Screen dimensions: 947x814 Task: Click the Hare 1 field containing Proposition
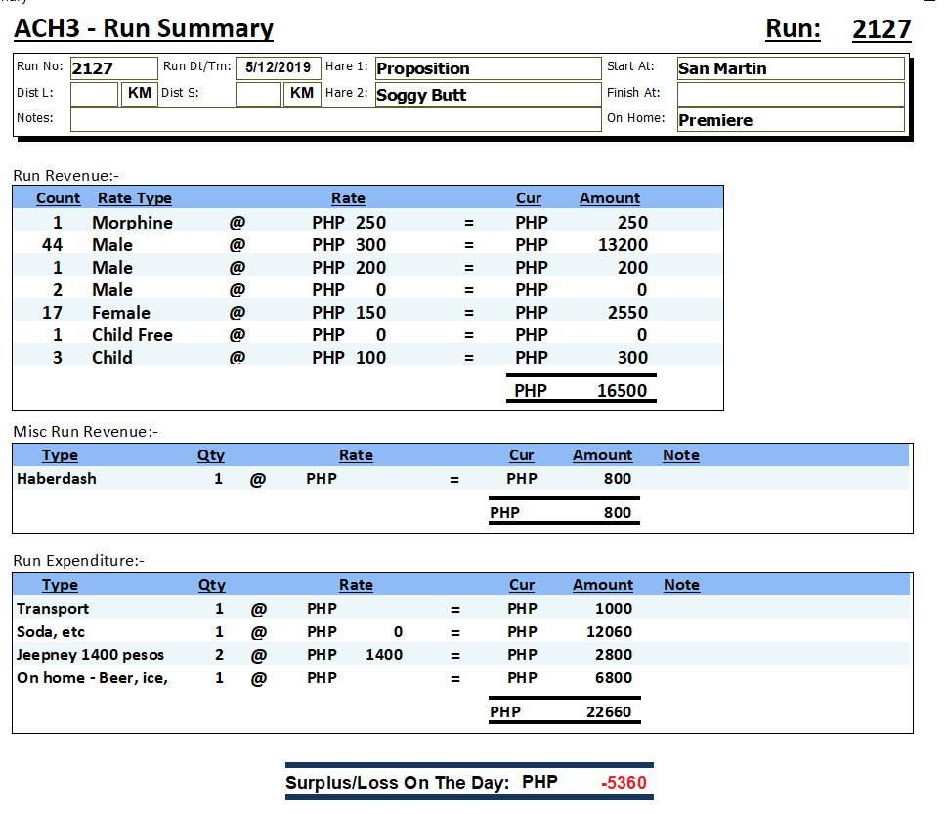tap(487, 68)
